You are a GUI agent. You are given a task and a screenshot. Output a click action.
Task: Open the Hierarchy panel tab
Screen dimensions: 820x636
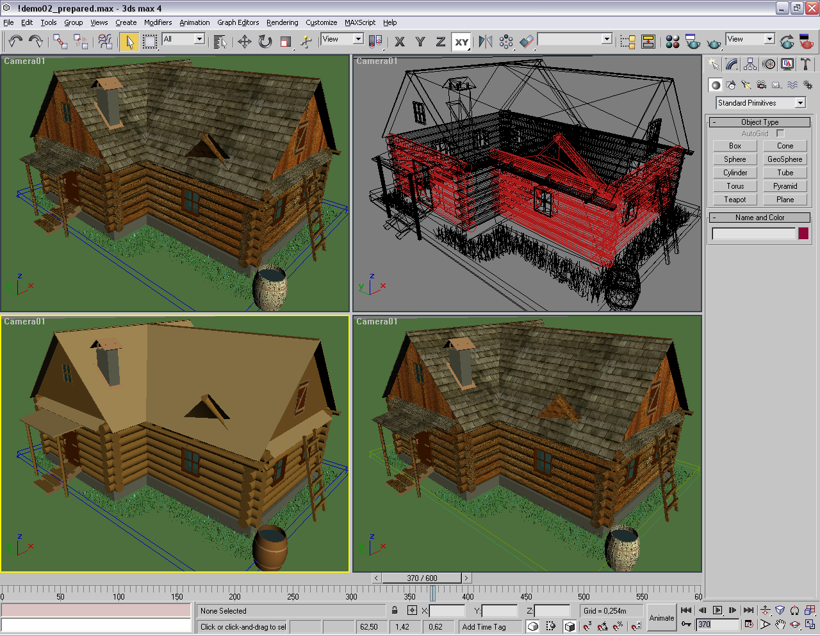pyautogui.click(x=750, y=65)
